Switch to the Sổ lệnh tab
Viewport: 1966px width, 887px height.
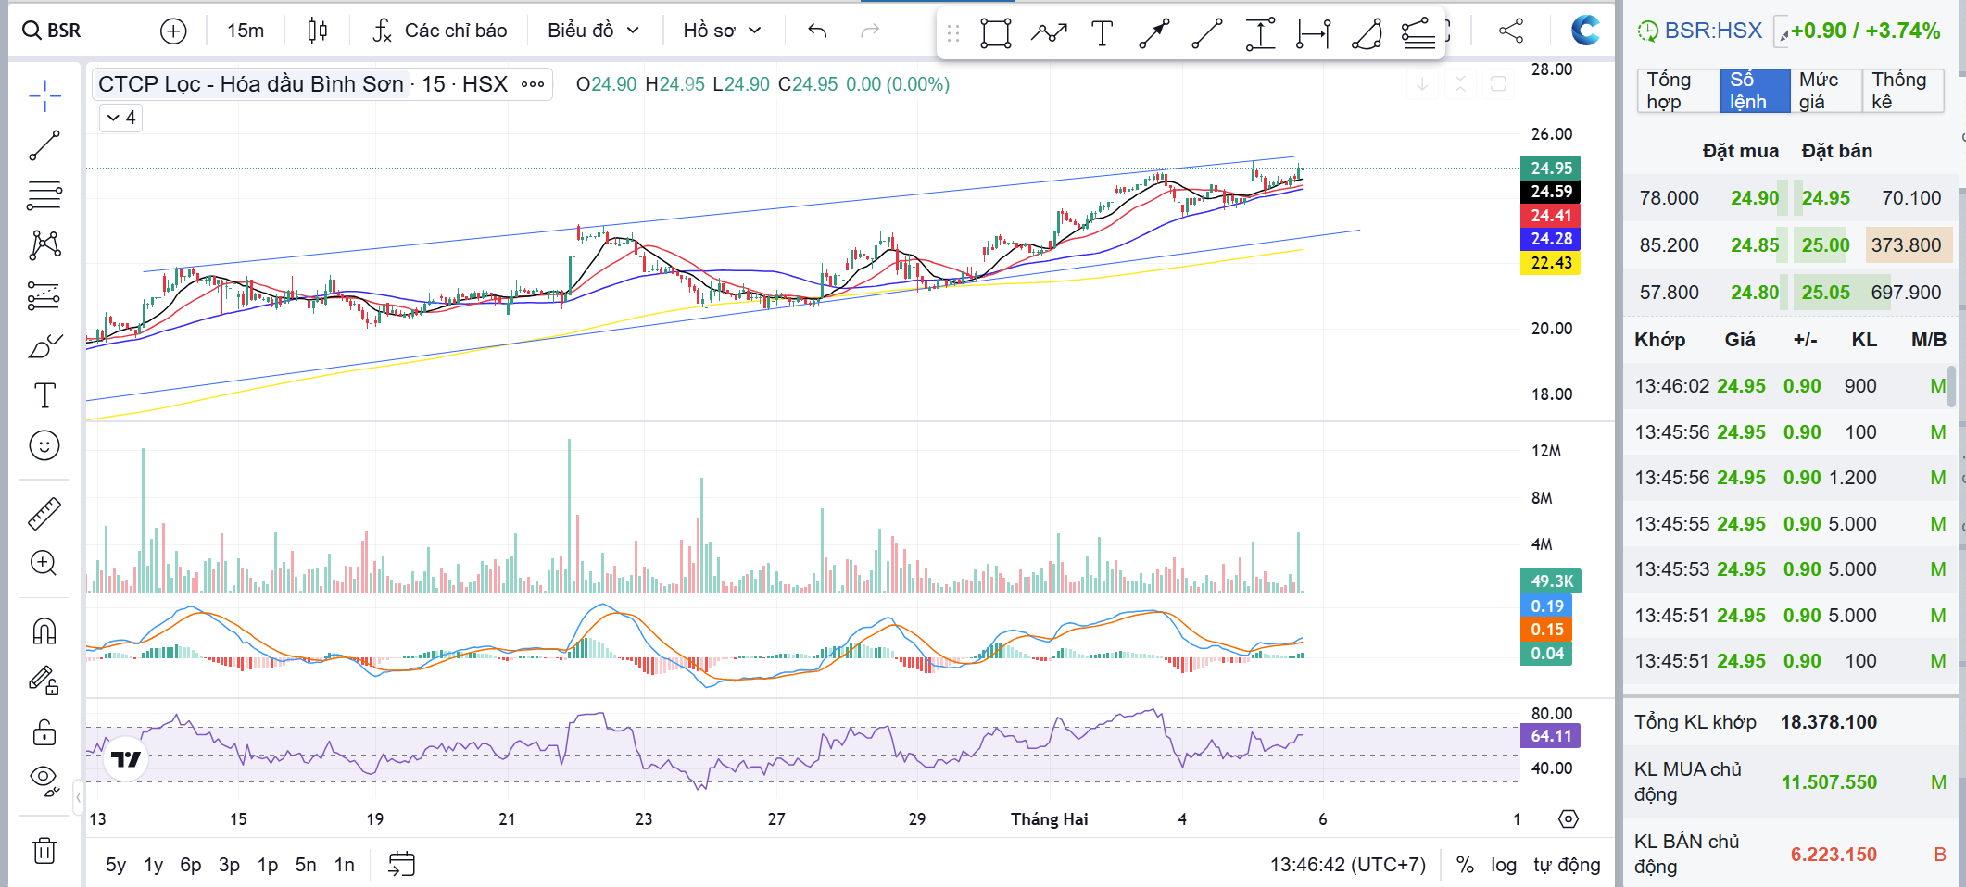tap(1755, 91)
